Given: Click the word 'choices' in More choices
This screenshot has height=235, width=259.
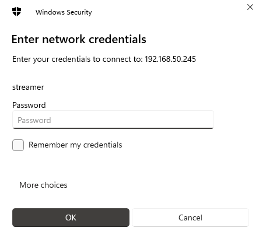Looking at the screenshot, I should (x=54, y=185).
